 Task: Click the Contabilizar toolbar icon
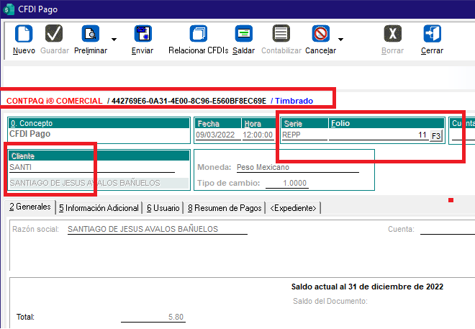click(281, 35)
